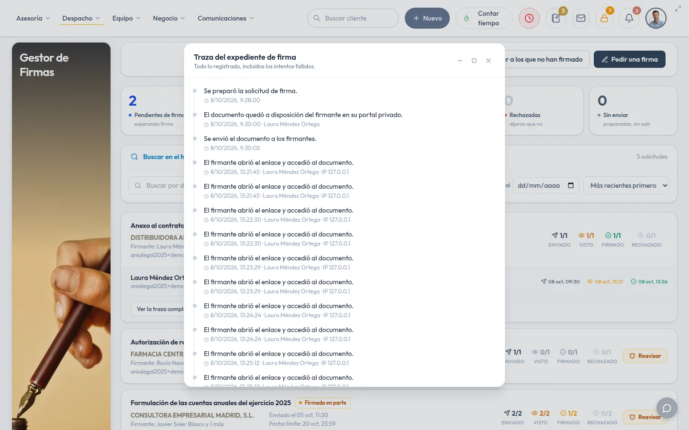Click the Buscar cliente search field

(353, 18)
